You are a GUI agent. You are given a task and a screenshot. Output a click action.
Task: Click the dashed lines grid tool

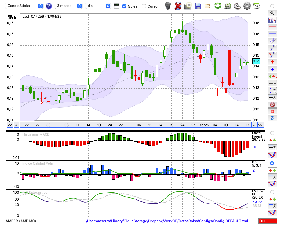[272, 84]
